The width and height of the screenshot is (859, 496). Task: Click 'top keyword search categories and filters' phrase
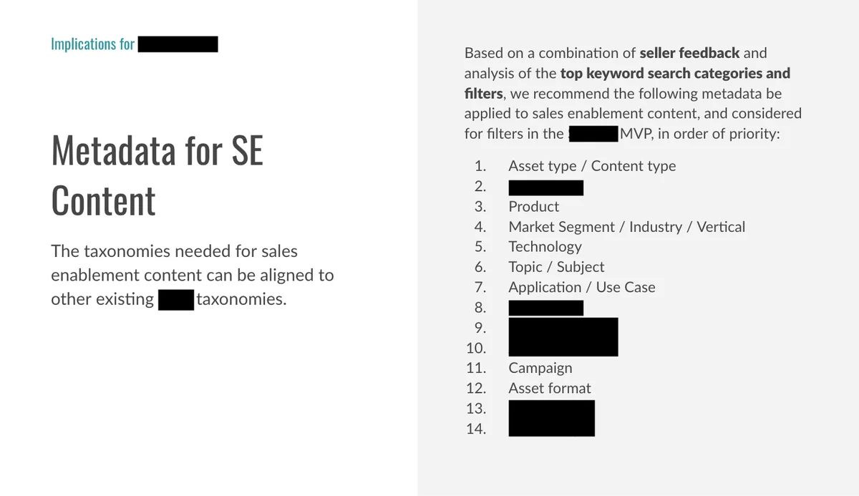627,83
